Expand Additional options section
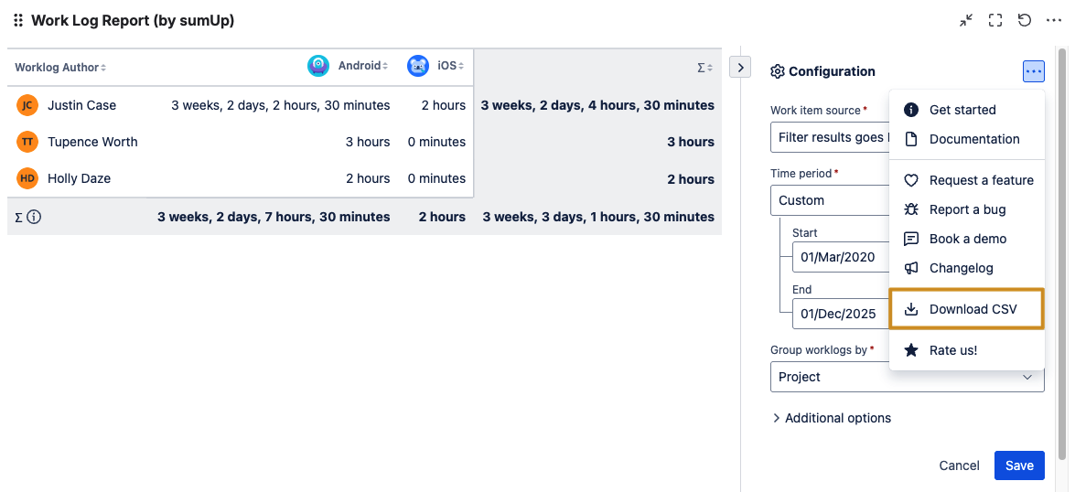This screenshot has height=492, width=1075. click(x=832, y=418)
